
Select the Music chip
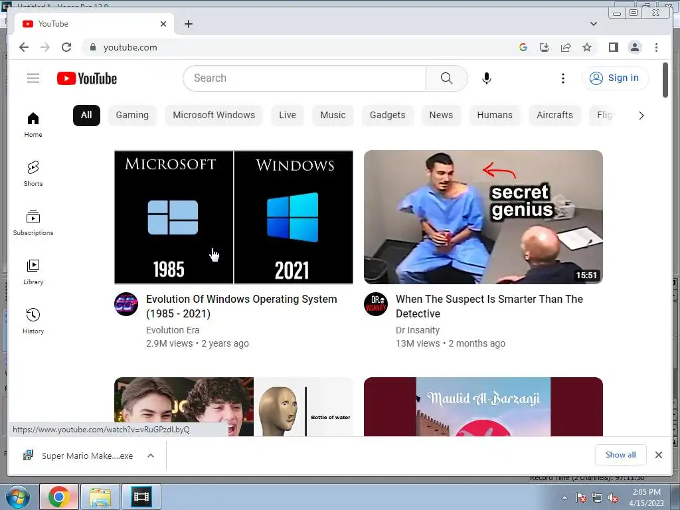tap(333, 116)
